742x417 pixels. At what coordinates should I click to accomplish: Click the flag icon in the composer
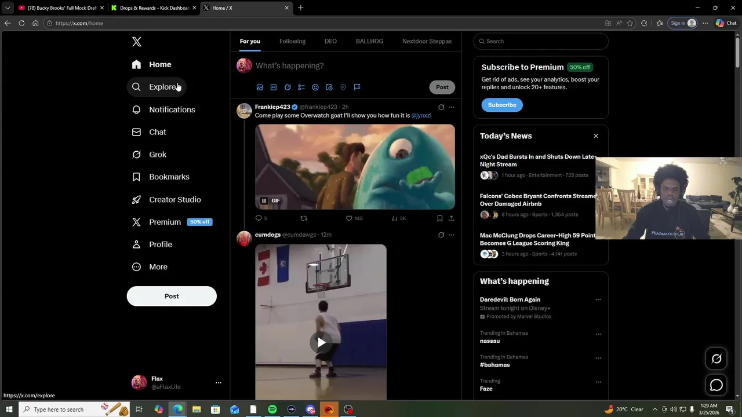[357, 87]
